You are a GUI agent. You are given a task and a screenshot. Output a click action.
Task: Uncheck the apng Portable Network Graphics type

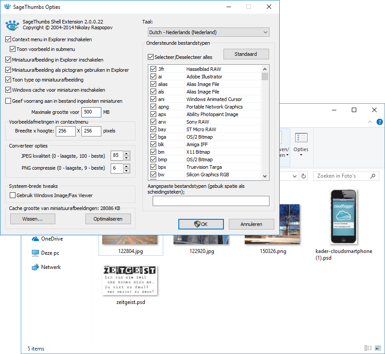click(154, 107)
